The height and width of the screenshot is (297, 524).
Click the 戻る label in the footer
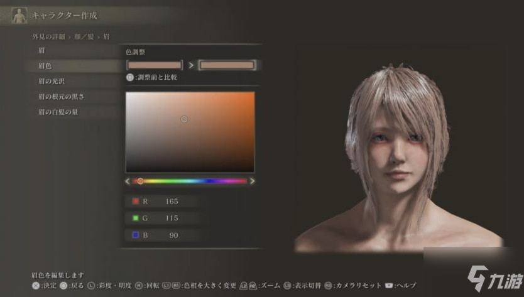[x=76, y=286]
